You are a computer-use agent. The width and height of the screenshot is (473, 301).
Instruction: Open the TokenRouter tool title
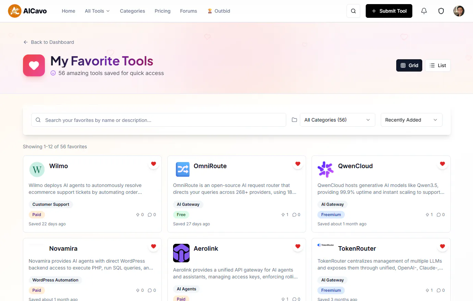coord(357,249)
